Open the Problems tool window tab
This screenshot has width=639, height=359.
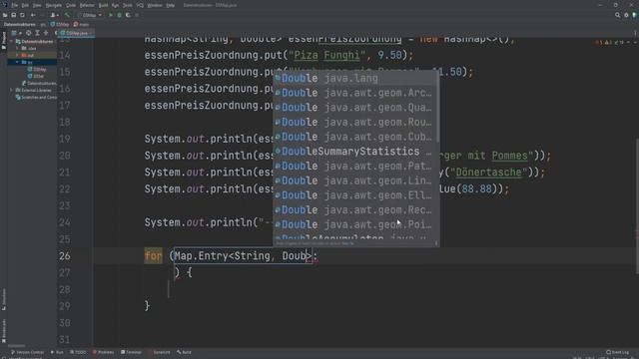pyautogui.click(x=104, y=352)
